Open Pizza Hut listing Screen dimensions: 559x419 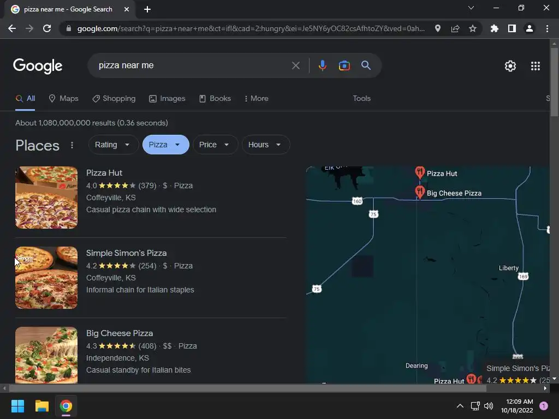coord(104,173)
